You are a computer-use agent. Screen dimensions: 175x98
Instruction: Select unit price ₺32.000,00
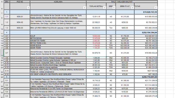coord(125,48)
